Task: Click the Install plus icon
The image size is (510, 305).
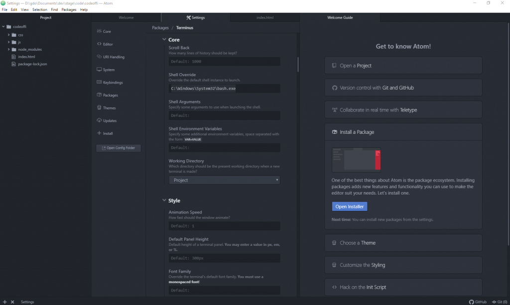Action: [99, 133]
